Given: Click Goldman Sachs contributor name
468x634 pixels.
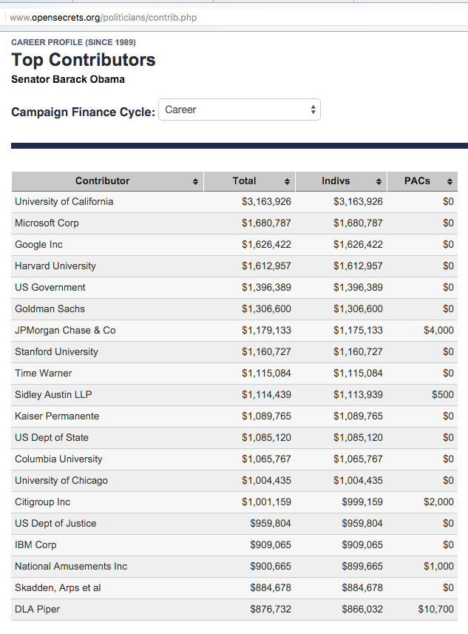Looking at the screenshot, I should [x=50, y=308].
